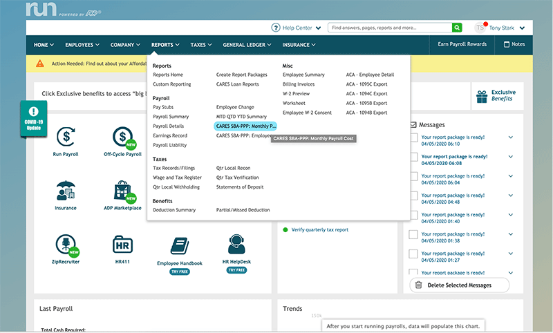The image size is (553, 333).
Task: Open Custom Reporting
Action: tap(171, 84)
